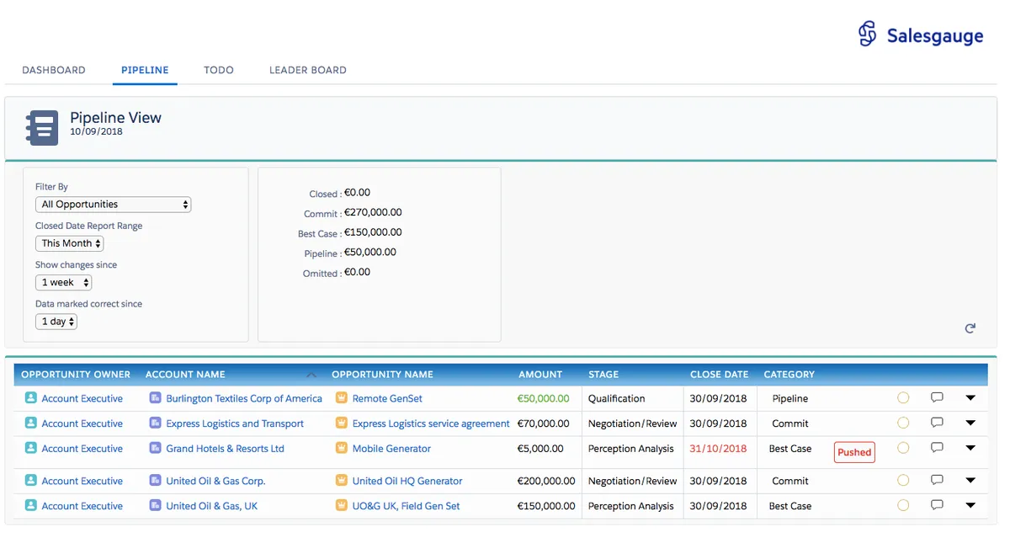
Task: Open comment icon for UO&G UK row
Action: click(937, 505)
